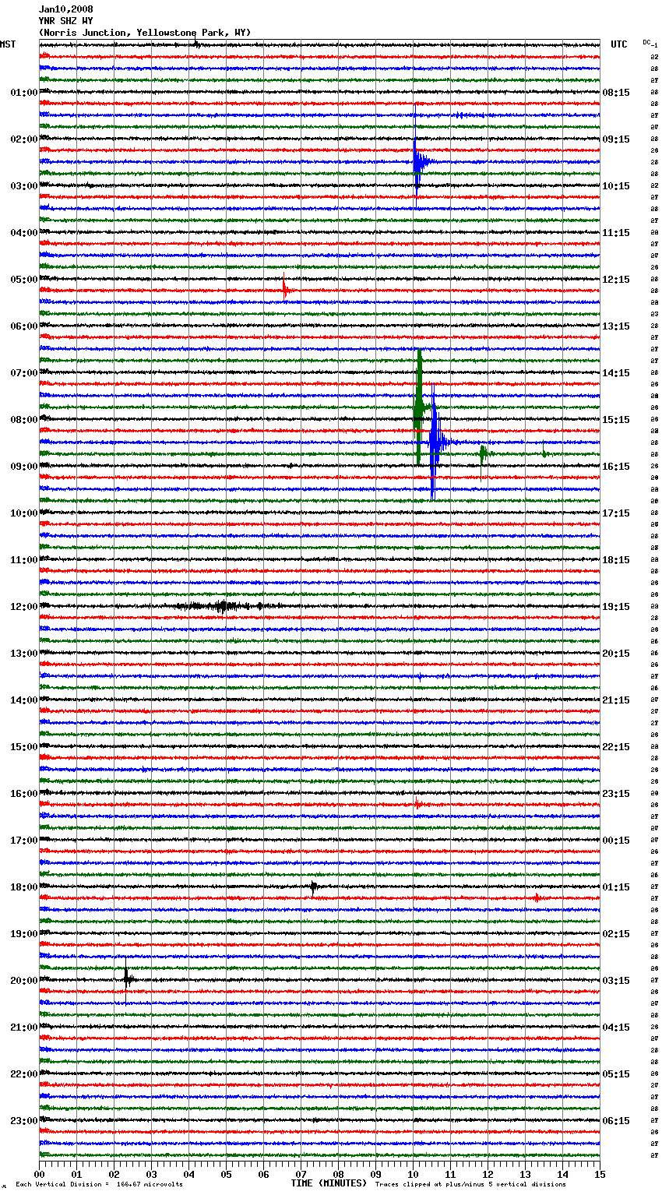The height and width of the screenshot is (1195, 662).
Task: Click the 06:15 UTC time label
Action: click(x=616, y=1121)
